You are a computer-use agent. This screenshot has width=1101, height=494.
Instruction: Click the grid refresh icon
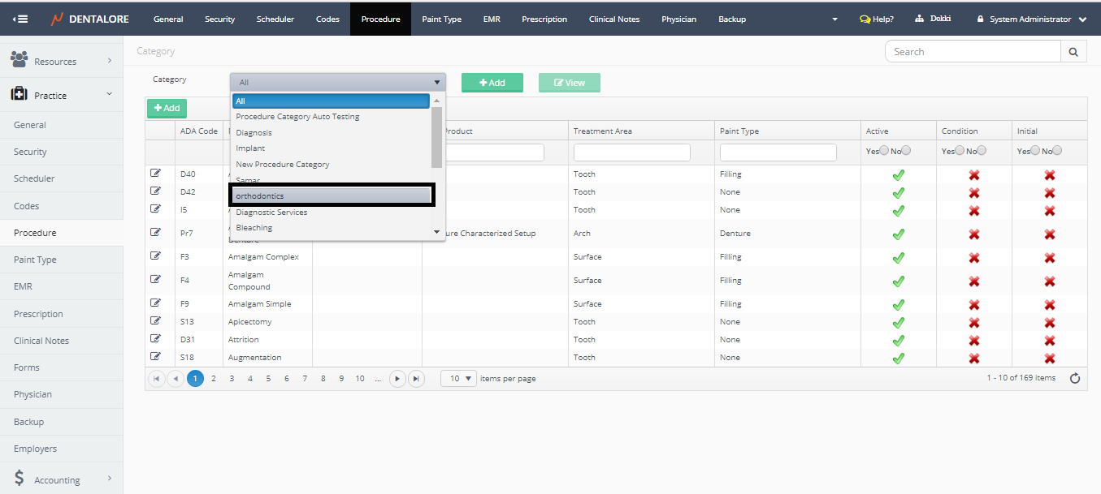1075,378
